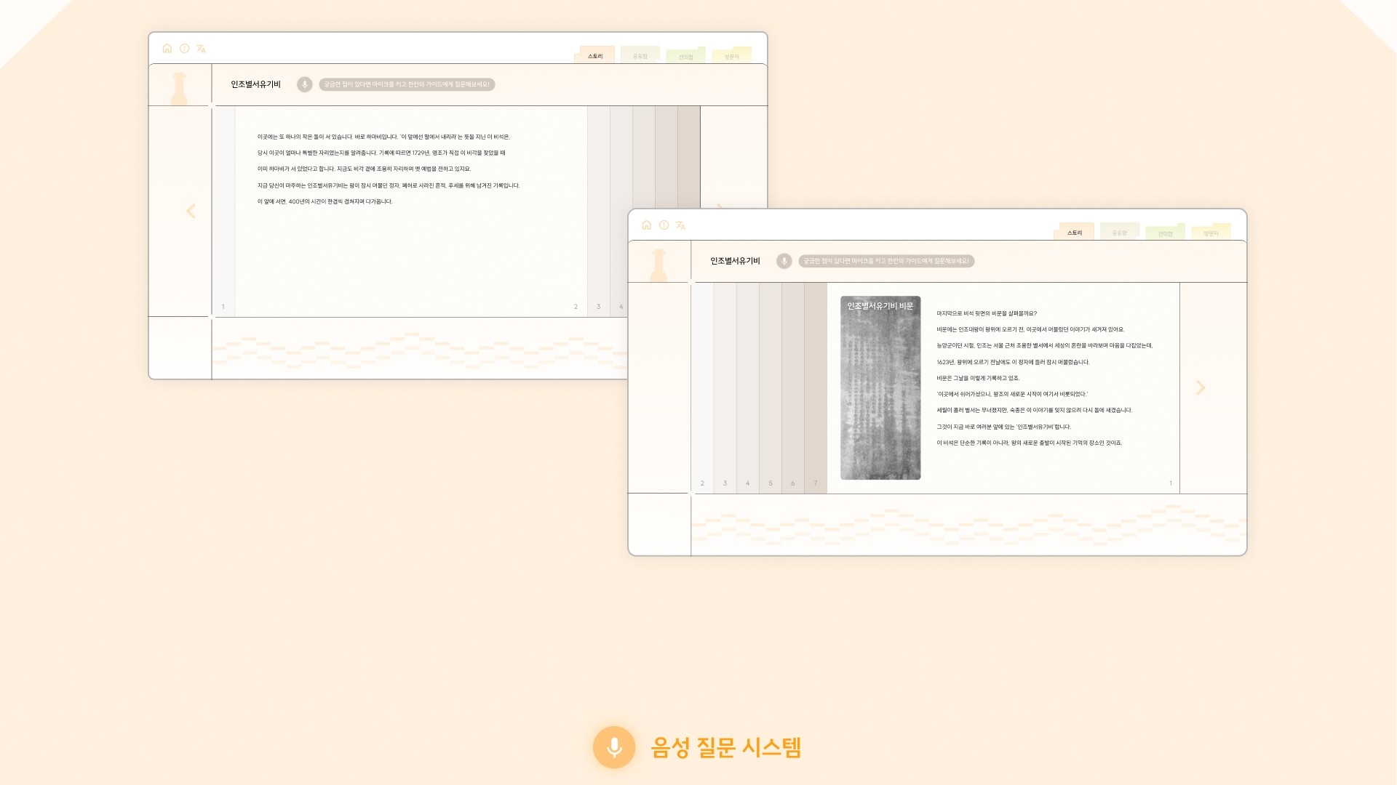Click info circle icon in lower-right window
The image size is (1397, 785).
[664, 225]
